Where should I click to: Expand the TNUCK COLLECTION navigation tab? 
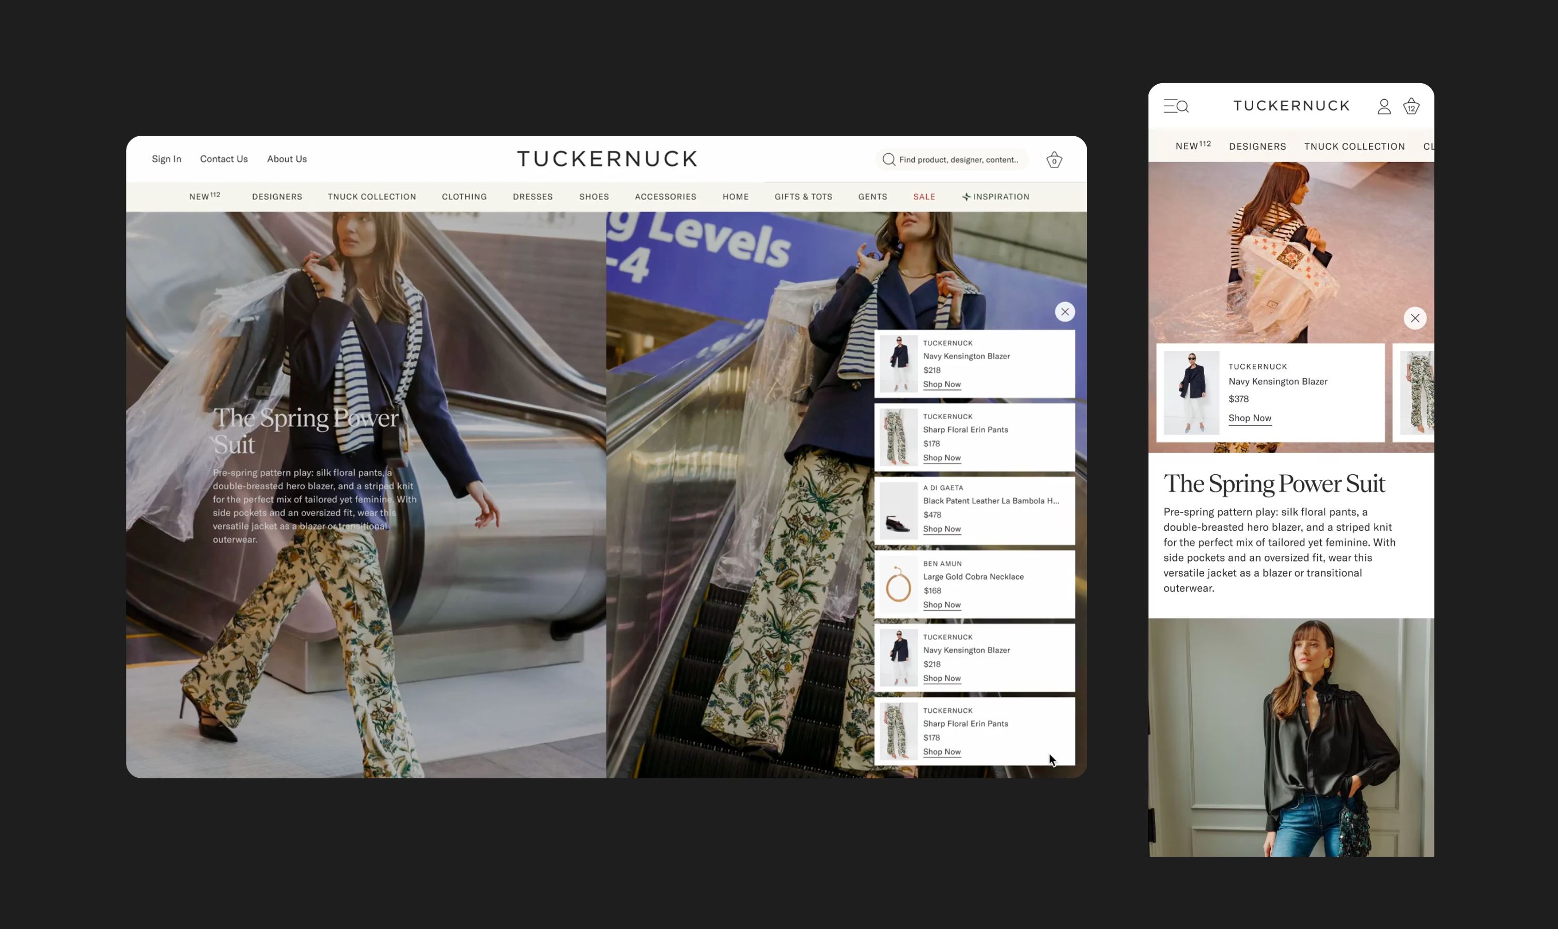[x=372, y=197]
